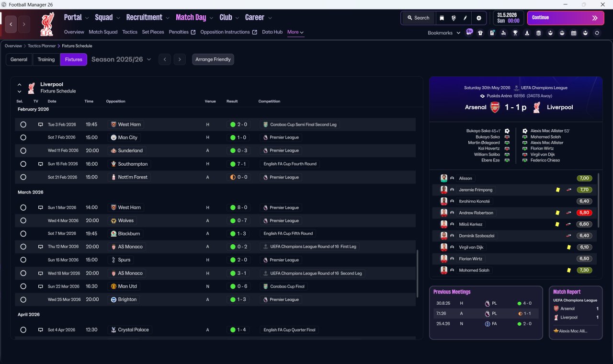The image size is (613, 364).
Task: Click the Arrange Friendly button
Action: (213, 59)
